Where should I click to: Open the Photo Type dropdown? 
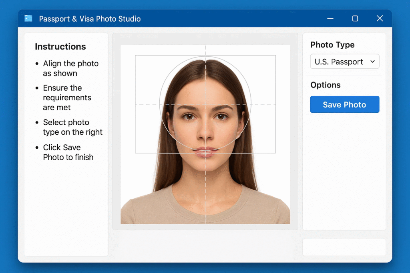[x=344, y=62]
